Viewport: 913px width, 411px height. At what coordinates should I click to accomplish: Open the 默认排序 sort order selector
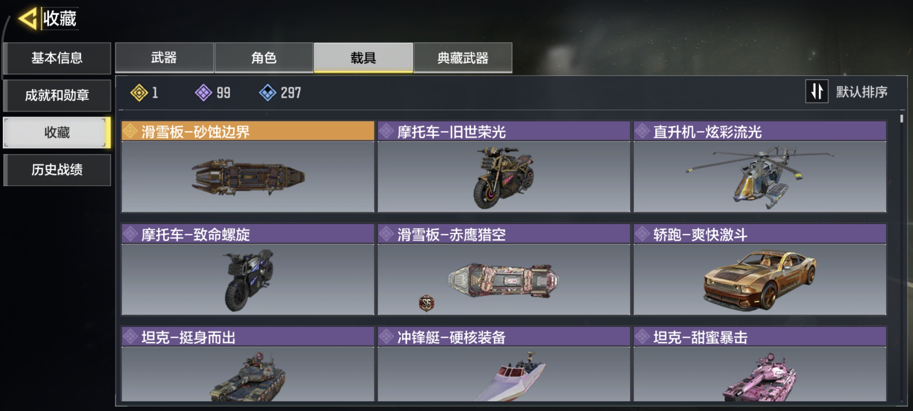click(x=861, y=92)
